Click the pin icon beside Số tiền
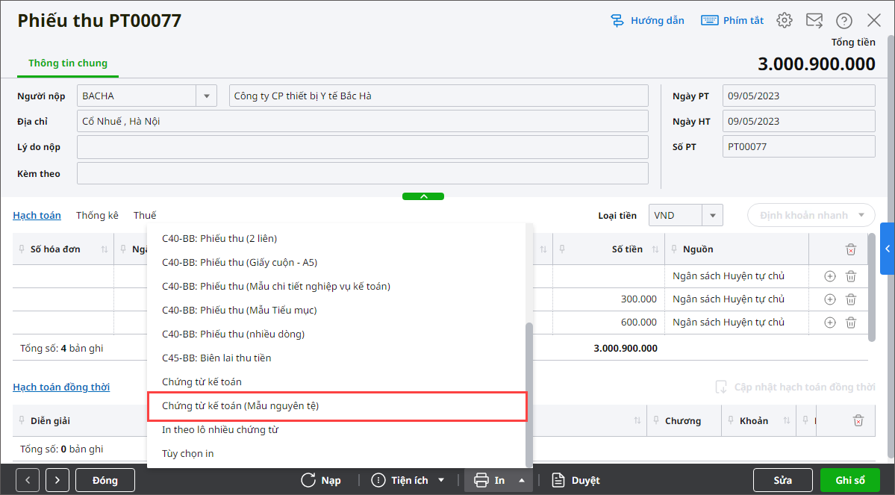Image resolution: width=895 pixels, height=495 pixels. click(562, 249)
